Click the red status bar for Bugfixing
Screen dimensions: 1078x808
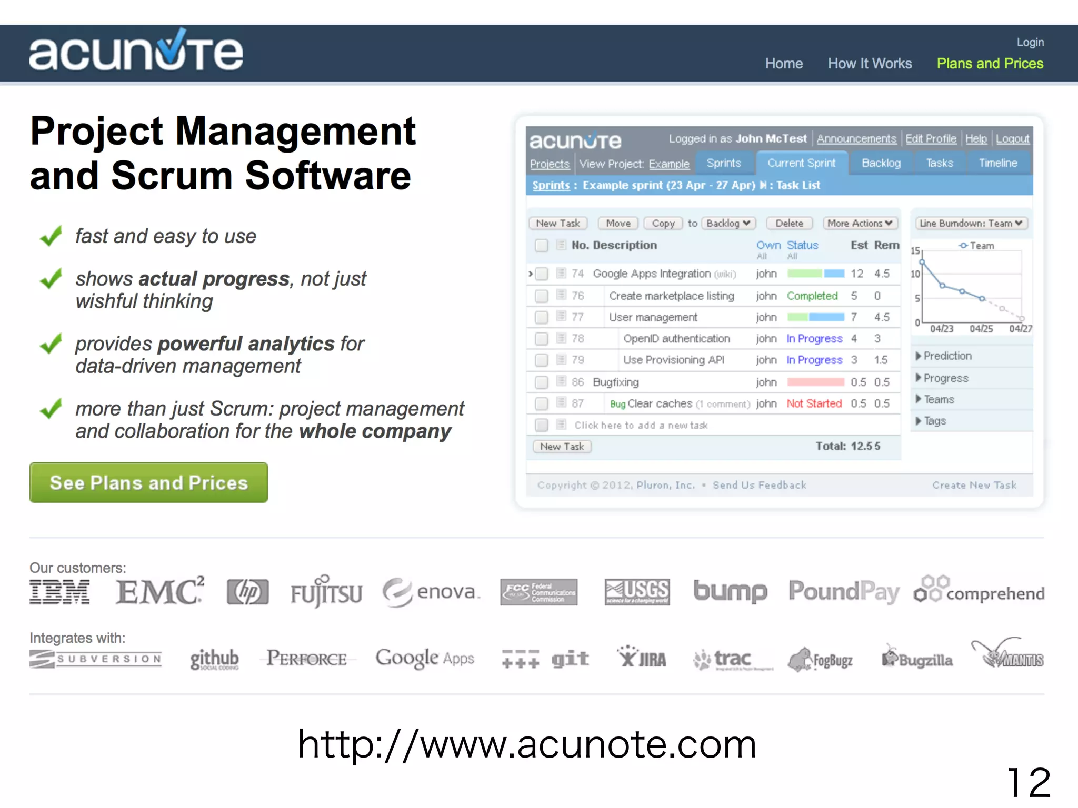point(816,382)
